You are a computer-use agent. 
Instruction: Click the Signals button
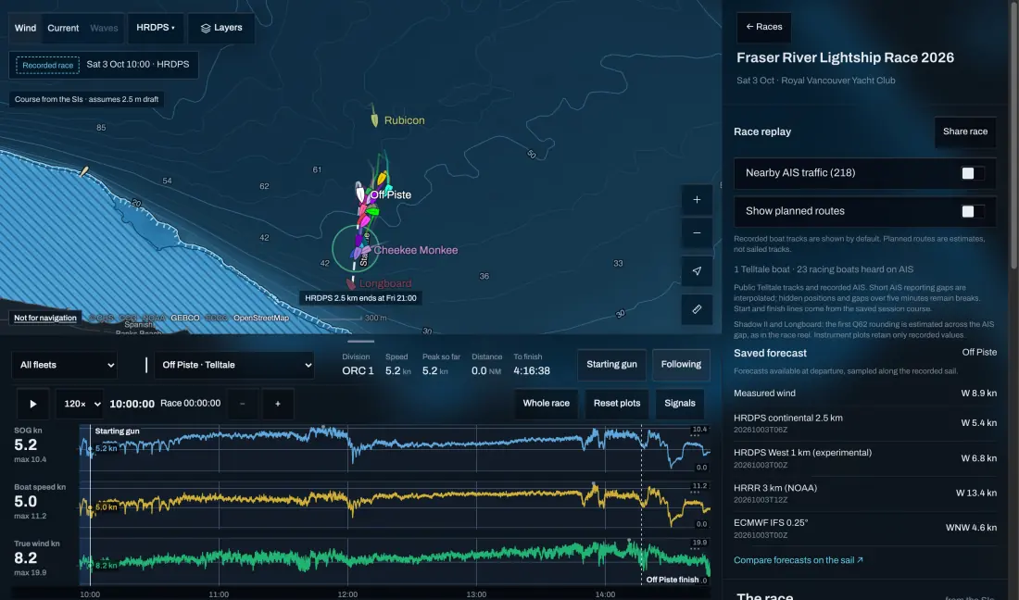pos(680,404)
